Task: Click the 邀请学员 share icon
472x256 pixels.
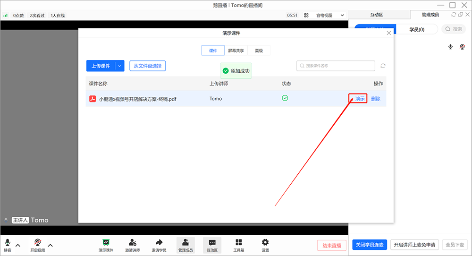Action: pyautogui.click(x=159, y=245)
